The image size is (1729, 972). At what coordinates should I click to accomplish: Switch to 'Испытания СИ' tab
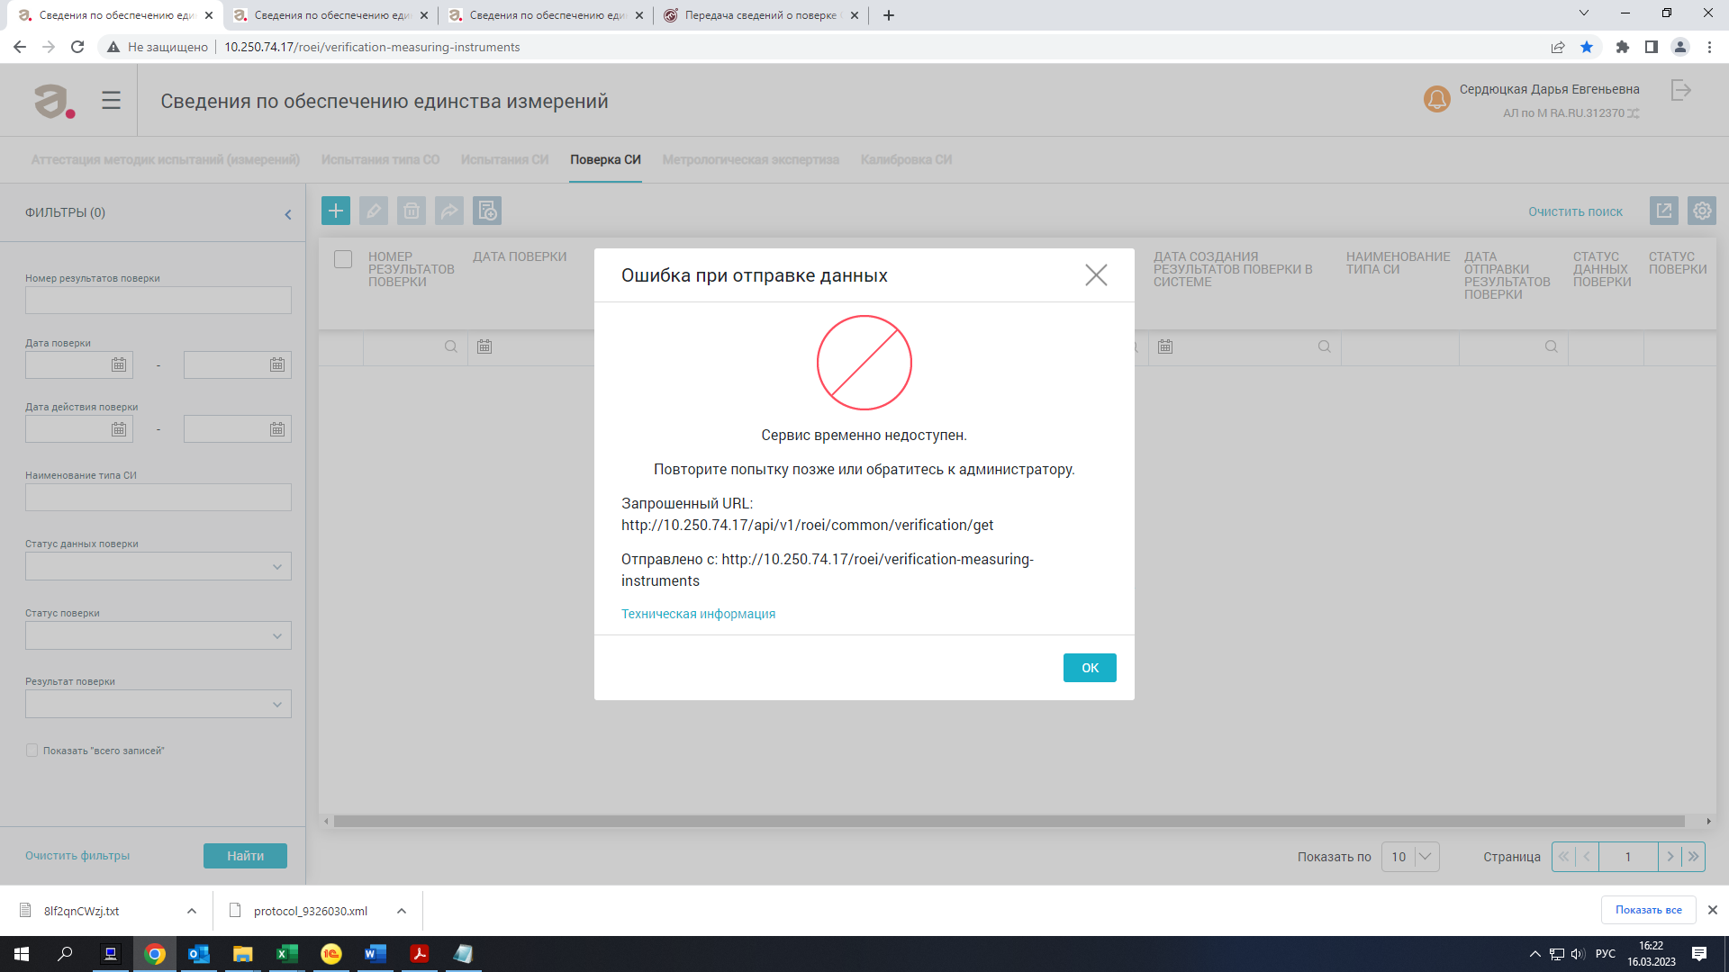click(504, 160)
